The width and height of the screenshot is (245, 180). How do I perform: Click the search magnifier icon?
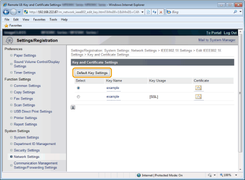(235, 12)
